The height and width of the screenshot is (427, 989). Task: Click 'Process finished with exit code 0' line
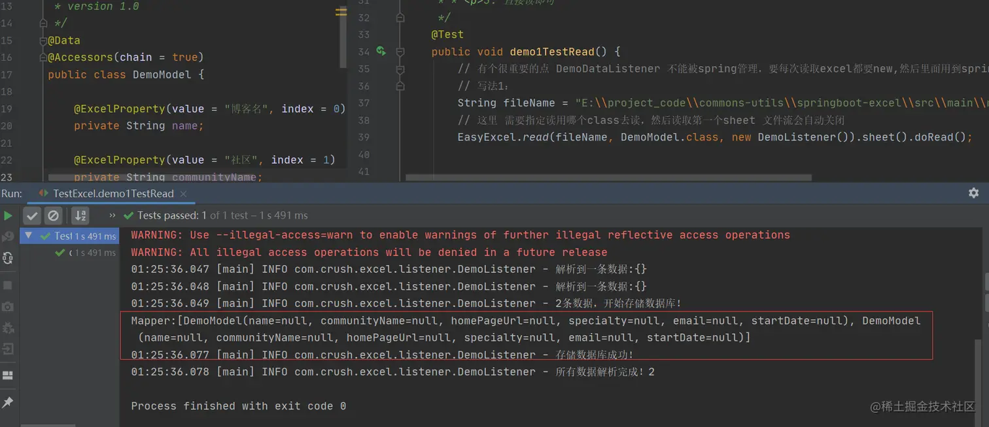pyautogui.click(x=239, y=406)
